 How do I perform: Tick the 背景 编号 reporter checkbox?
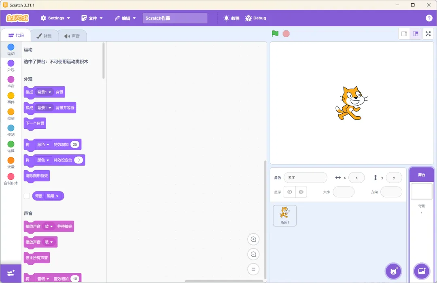pyautogui.click(x=27, y=196)
